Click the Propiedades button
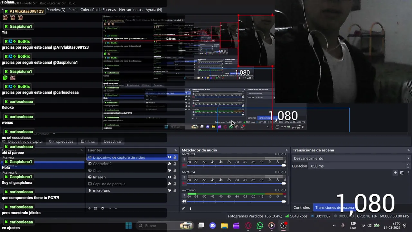The height and width of the screenshot is (232, 412). click(x=61, y=141)
